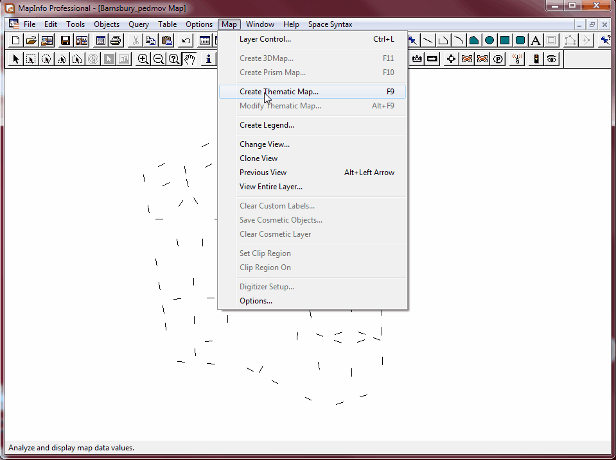The image size is (616, 460).
Task: Choose the Boundary Select tool
Action: [77, 59]
